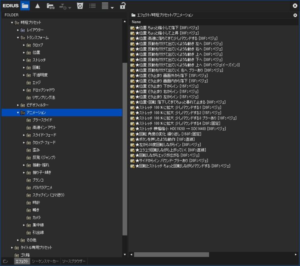Toggle the folder view icon in toolbar
Image resolution: width=300 pixels, height=266 pixels.
[x=25, y=6]
